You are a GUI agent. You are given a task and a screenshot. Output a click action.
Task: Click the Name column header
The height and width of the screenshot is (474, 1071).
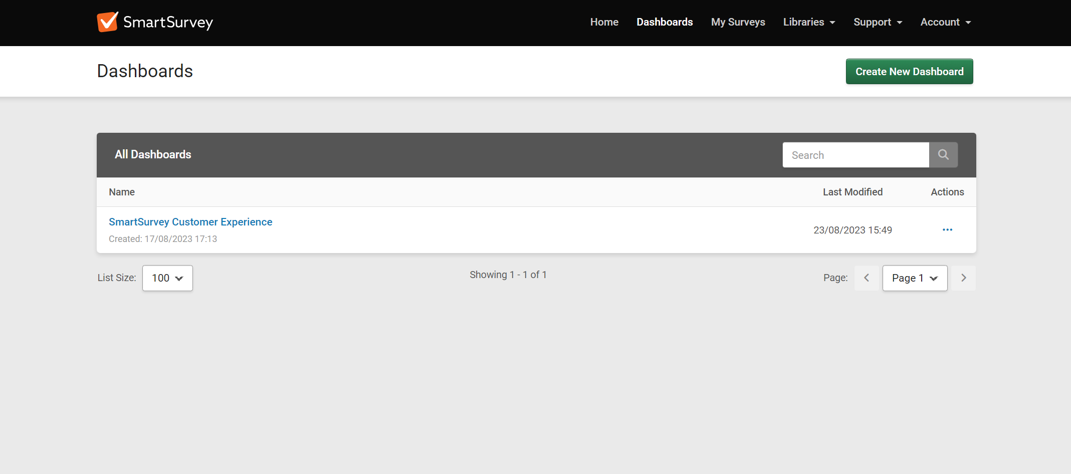coord(122,192)
